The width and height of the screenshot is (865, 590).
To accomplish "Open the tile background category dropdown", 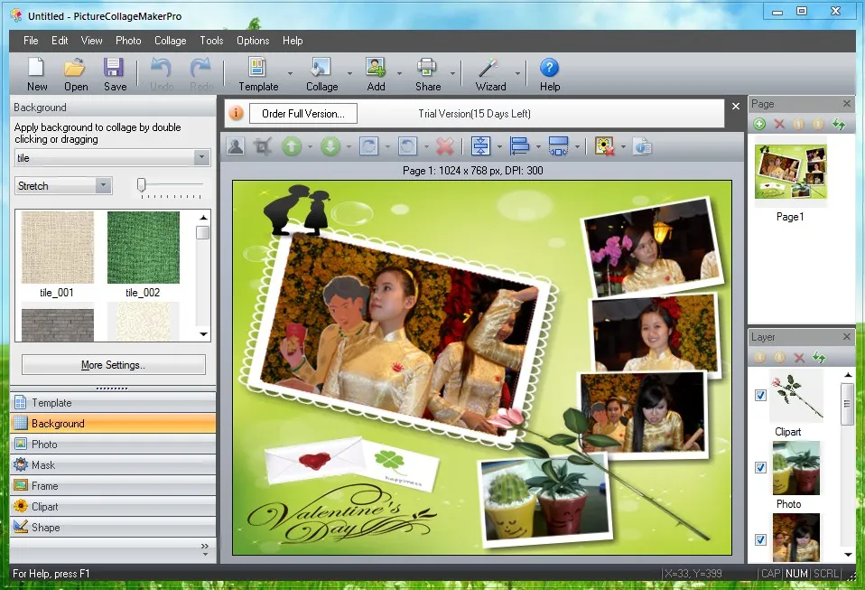I will [201, 158].
